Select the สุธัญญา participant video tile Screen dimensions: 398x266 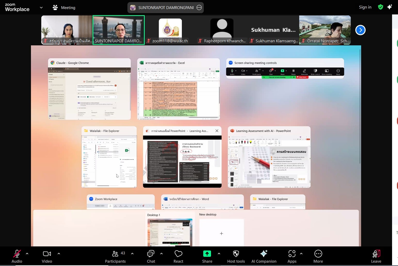tap(67, 30)
